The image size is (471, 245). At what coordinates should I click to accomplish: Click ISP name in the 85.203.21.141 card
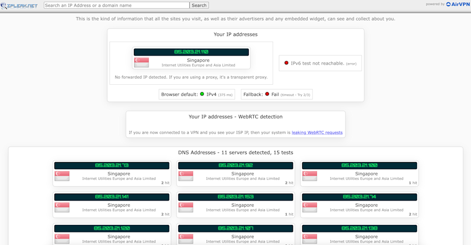tap(119, 210)
